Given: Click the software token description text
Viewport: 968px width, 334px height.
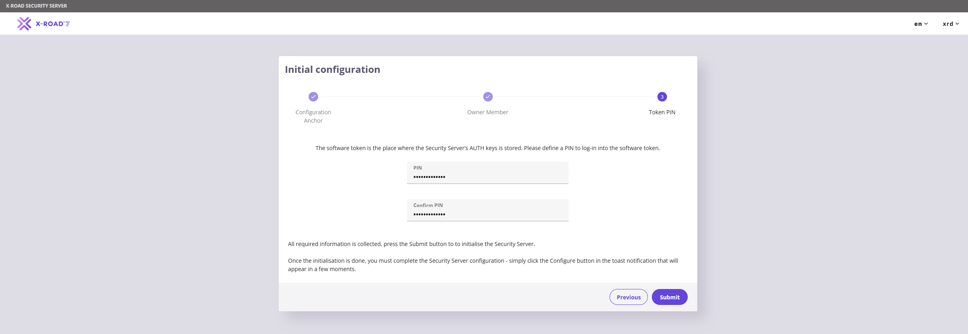Looking at the screenshot, I should tap(488, 148).
